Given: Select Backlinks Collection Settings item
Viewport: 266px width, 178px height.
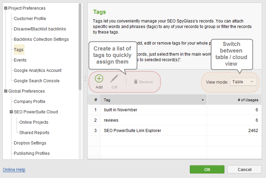Looking at the screenshot, I should (41, 39).
